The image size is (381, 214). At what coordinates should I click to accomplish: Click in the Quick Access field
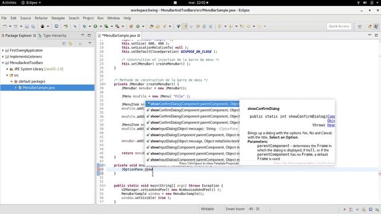[339, 26]
